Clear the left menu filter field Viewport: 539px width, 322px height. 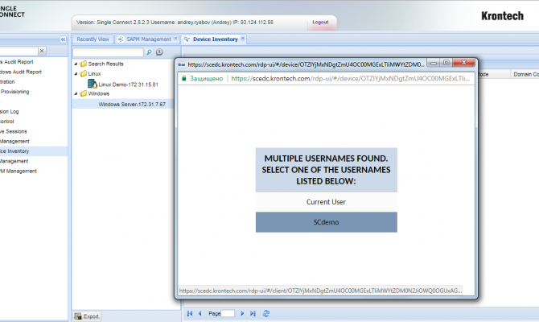[x=42, y=51]
